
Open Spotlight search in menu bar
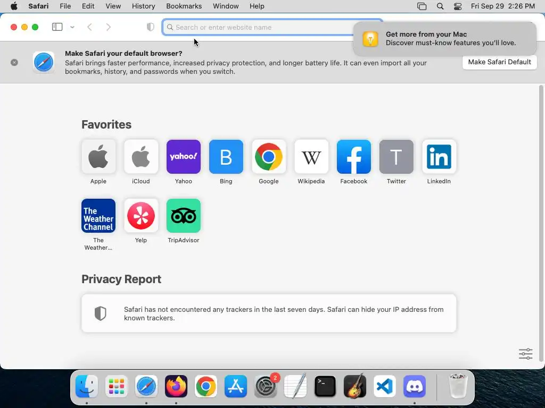click(x=440, y=6)
